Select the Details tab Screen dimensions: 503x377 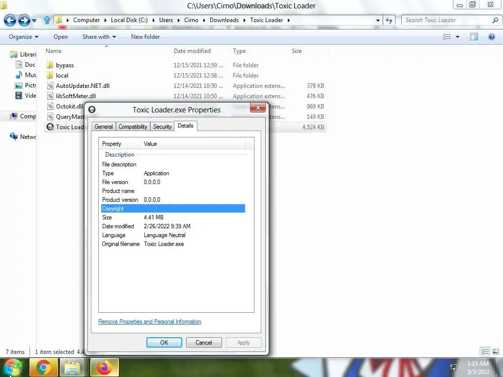[x=185, y=126]
